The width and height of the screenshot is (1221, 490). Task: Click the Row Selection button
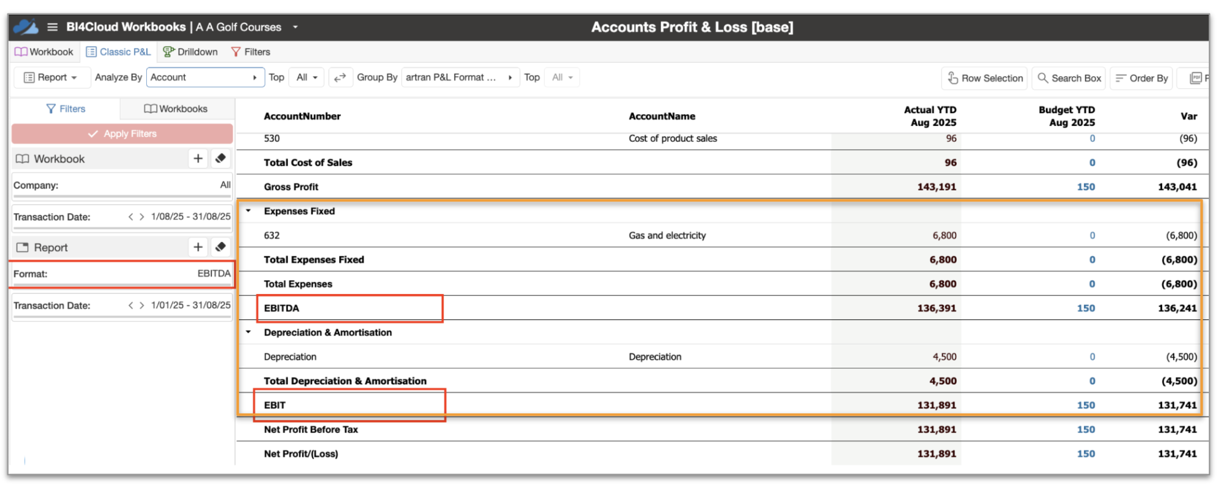point(984,78)
